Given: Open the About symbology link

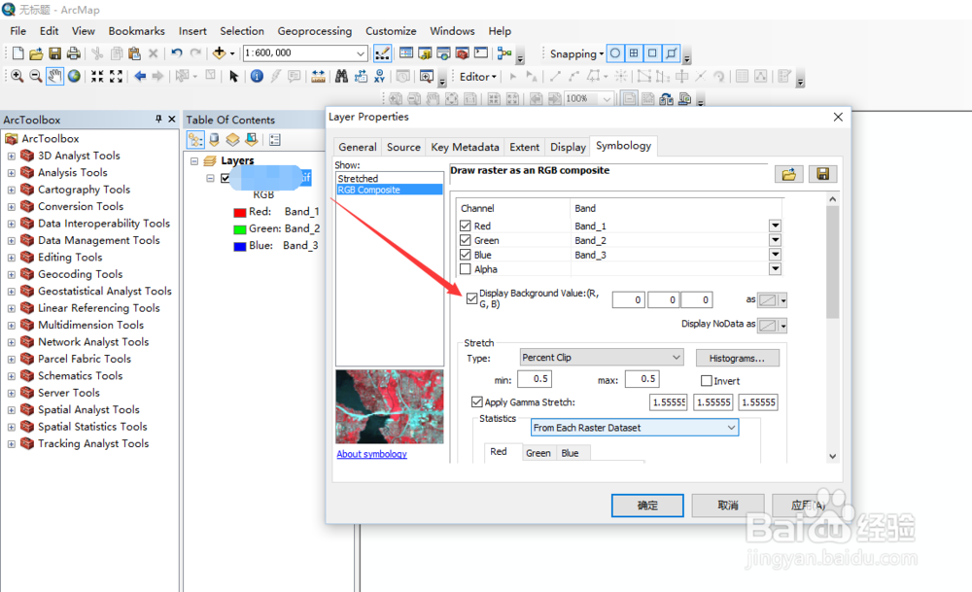Looking at the screenshot, I should (372, 454).
